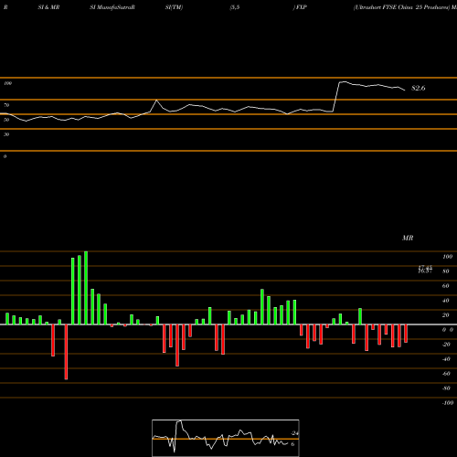This screenshot has height=457, width=457.
Task: Click the 60 label on MR right axis
Action: pos(446,286)
